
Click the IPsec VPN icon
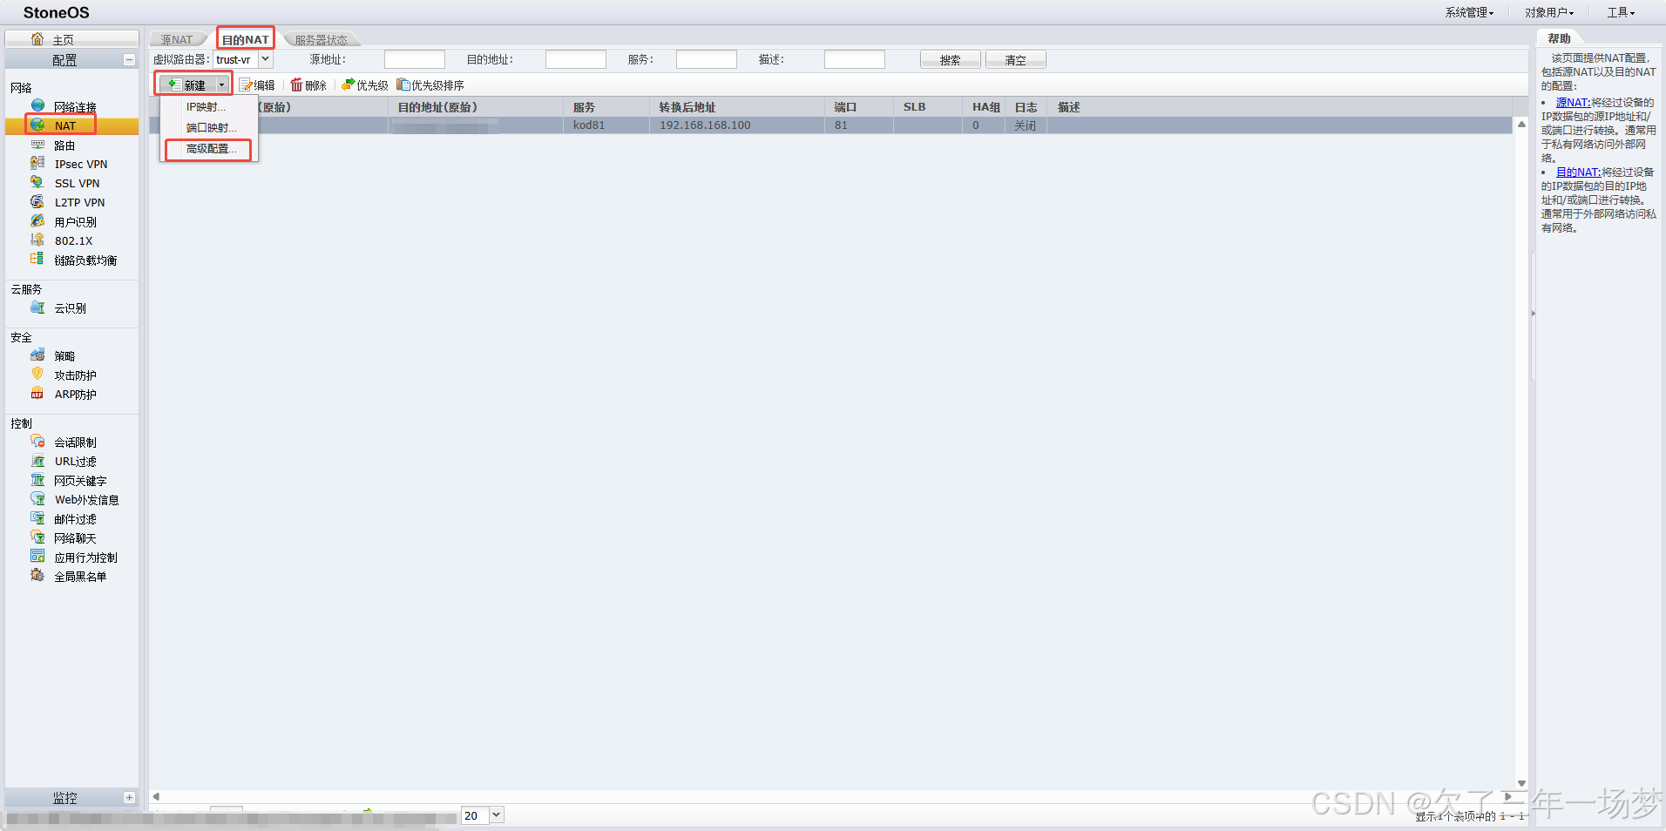pos(37,164)
